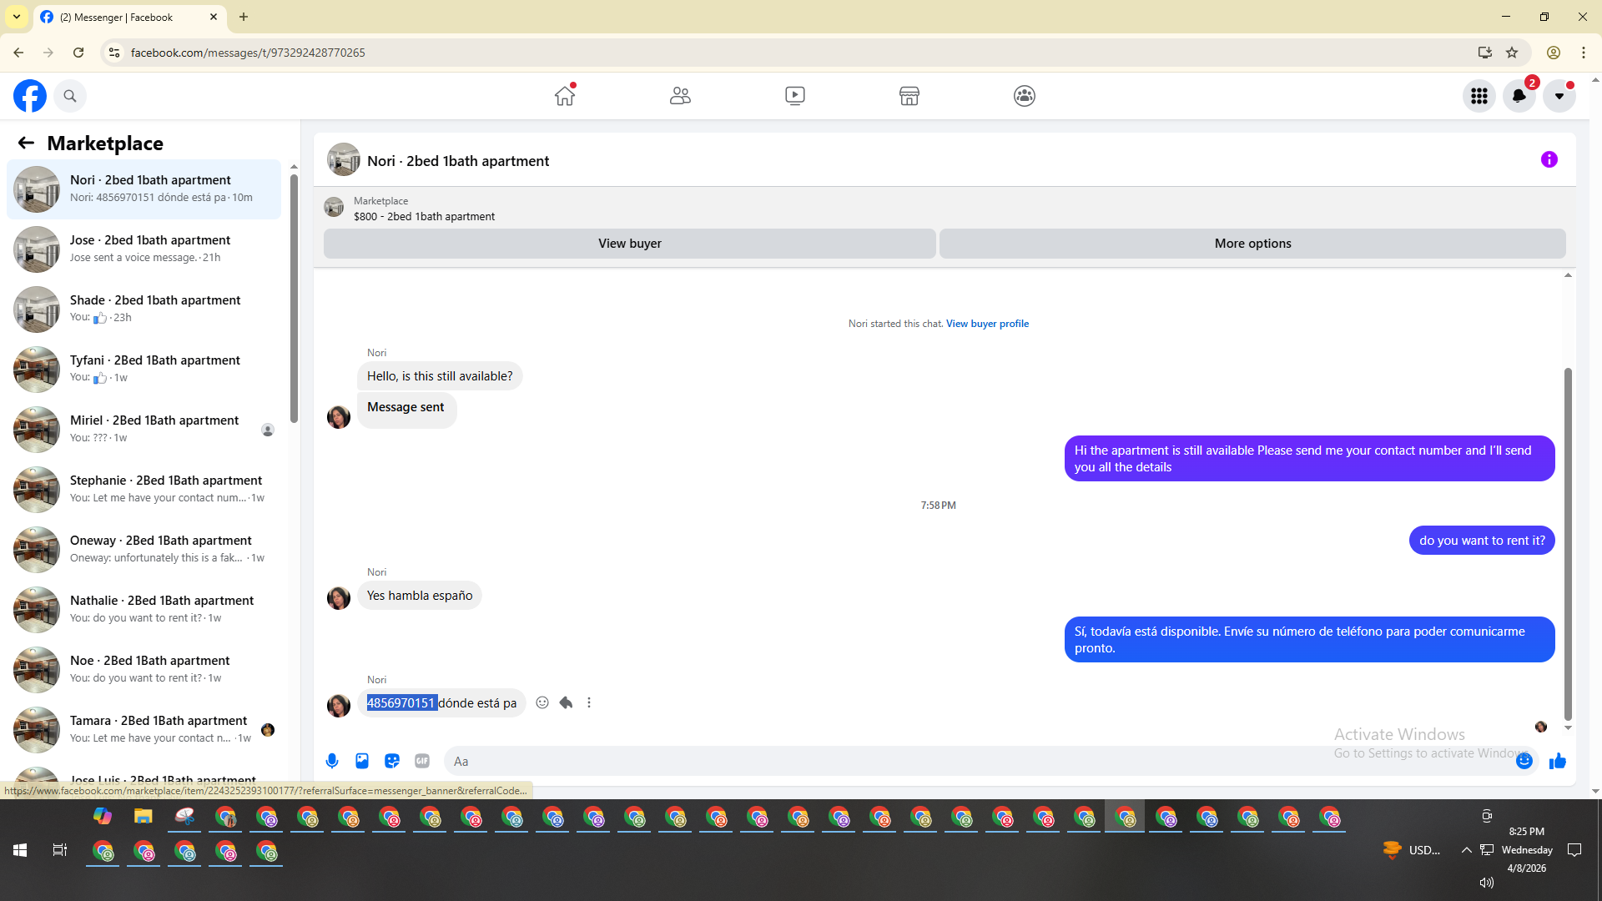Click the View buyer profile link
The height and width of the screenshot is (901, 1602).
pyautogui.click(x=987, y=324)
